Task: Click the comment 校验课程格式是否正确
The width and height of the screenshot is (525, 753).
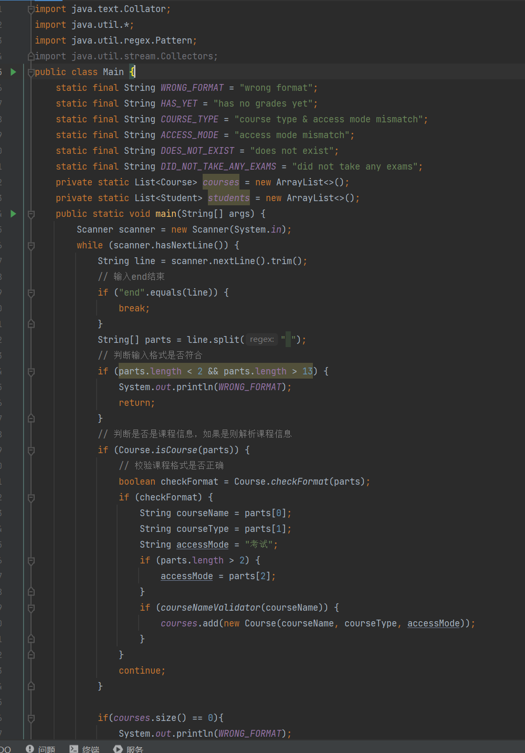Action: coord(171,466)
